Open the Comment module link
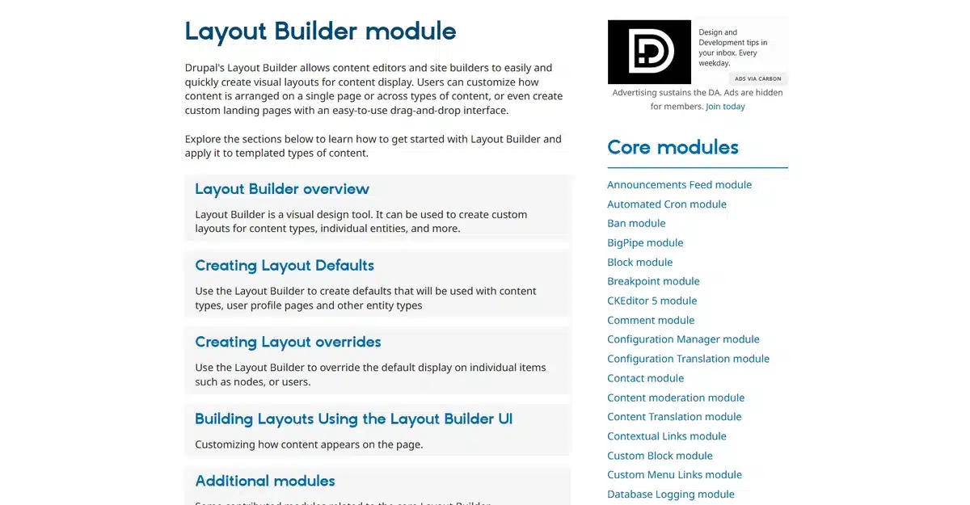This screenshot has height=505, width=970. pos(651,320)
